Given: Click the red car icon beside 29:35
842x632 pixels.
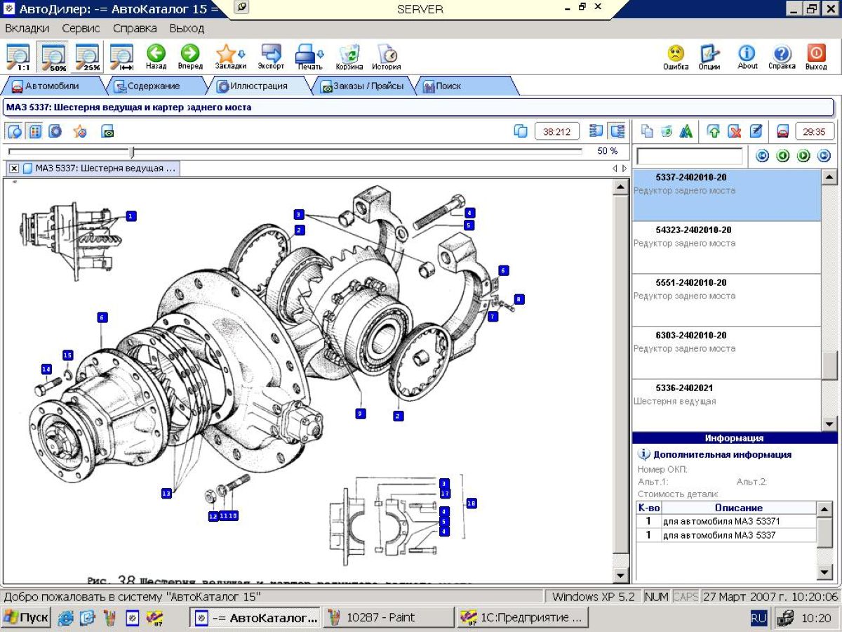Looking at the screenshot, I should tap(783, 131).
